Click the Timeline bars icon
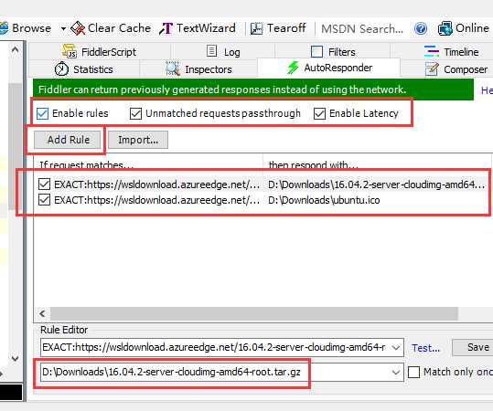 point(432,51)
